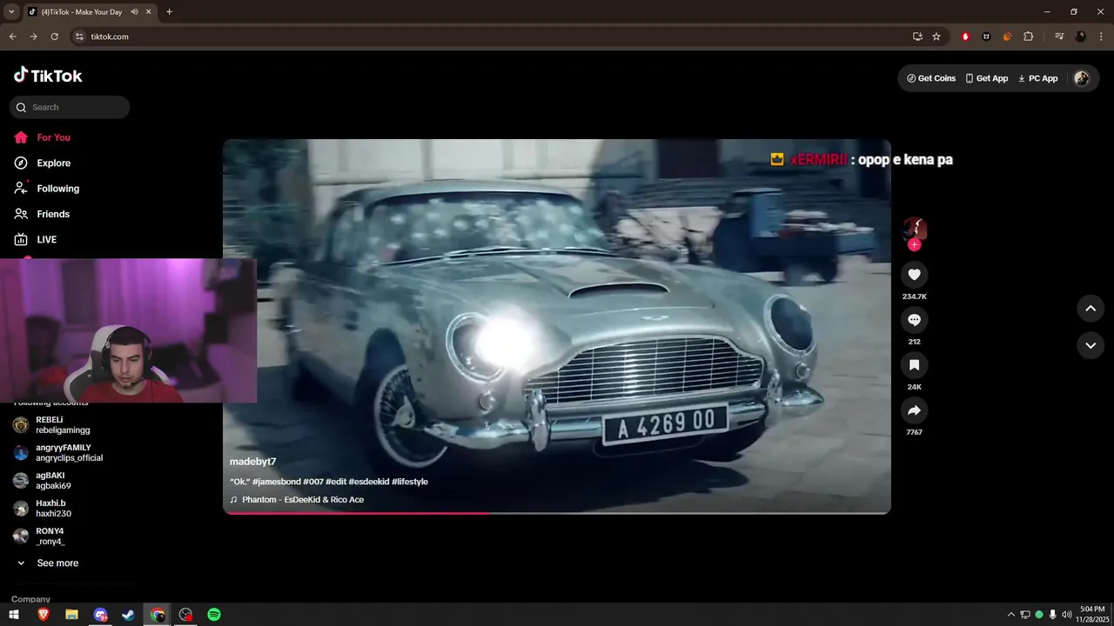Viewport: 1114px width, 626px height.
Task: Go to the next video
Action: pyautogui.click(x=1091, y=345)
